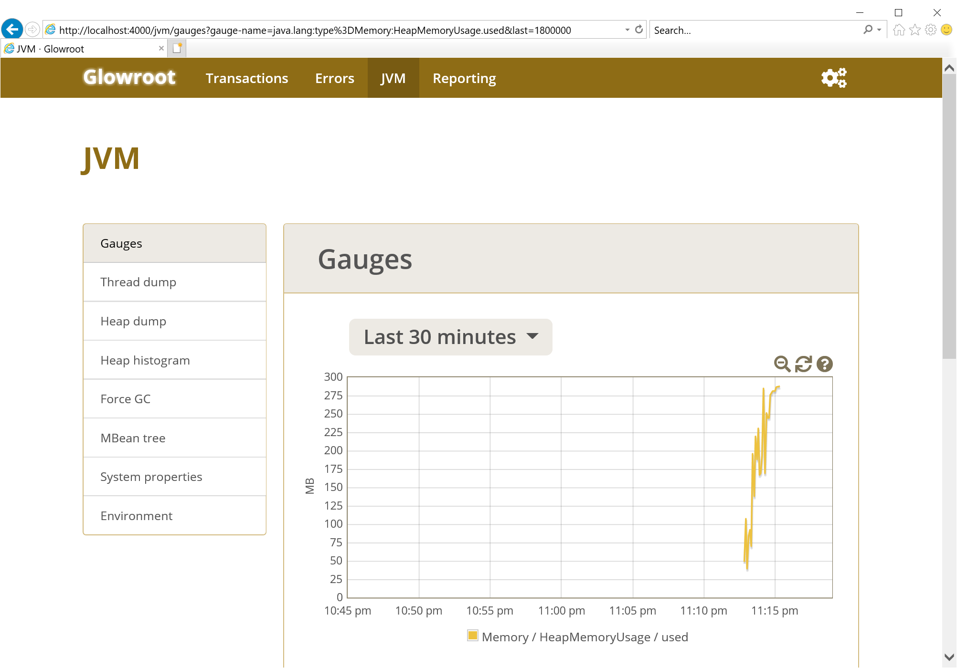Open the chart help question icon

825,364
